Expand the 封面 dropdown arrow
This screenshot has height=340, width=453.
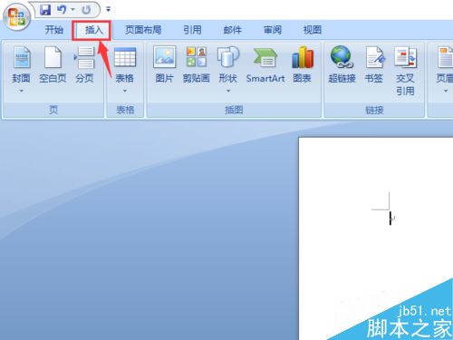[x=22, y=91]
